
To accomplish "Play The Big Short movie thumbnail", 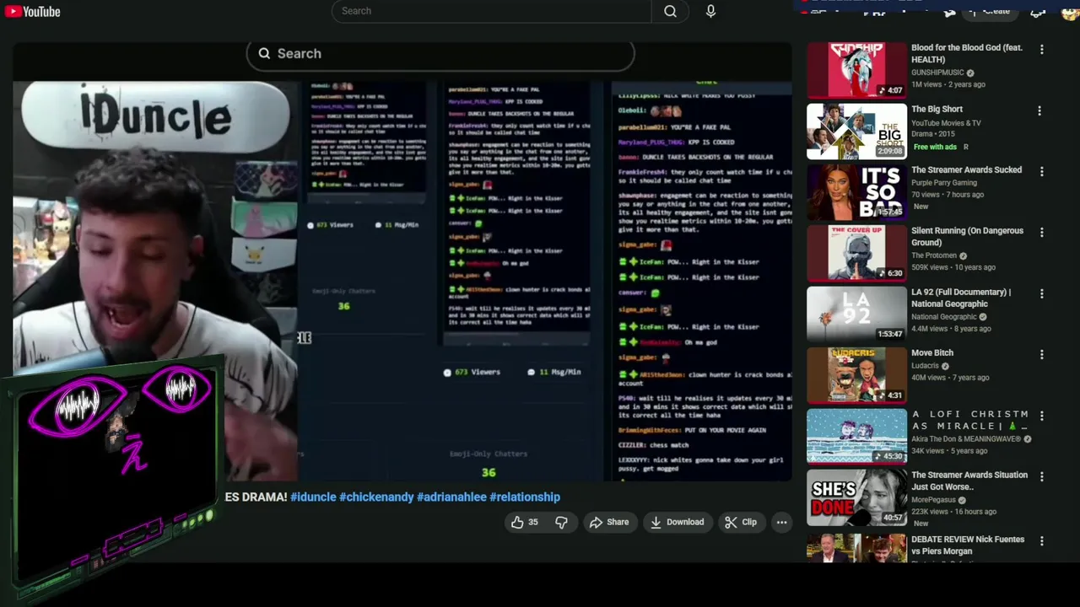I will point(856,131).
